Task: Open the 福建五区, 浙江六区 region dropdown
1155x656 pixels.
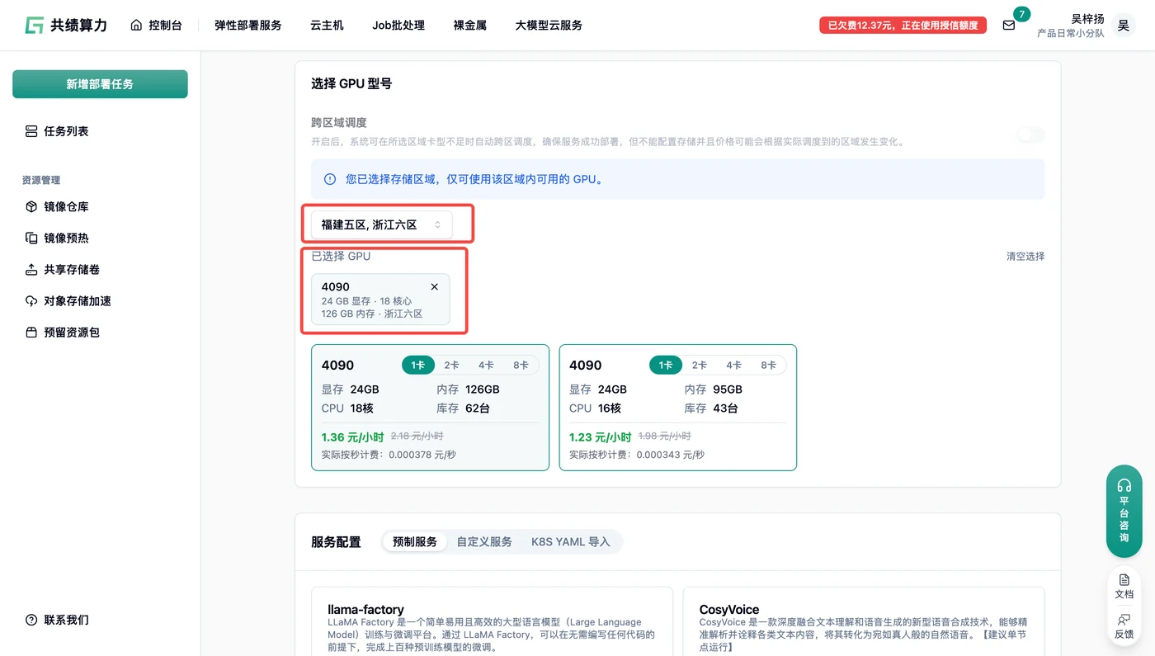Action: 381,224
